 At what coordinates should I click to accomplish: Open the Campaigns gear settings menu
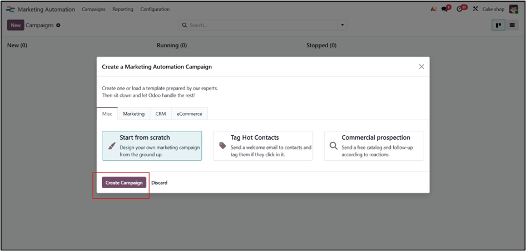tap(58, 25)
